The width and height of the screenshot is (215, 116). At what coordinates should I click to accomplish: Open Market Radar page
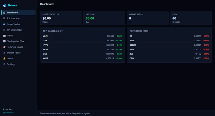pyautogui.click(x=18, y=53)
